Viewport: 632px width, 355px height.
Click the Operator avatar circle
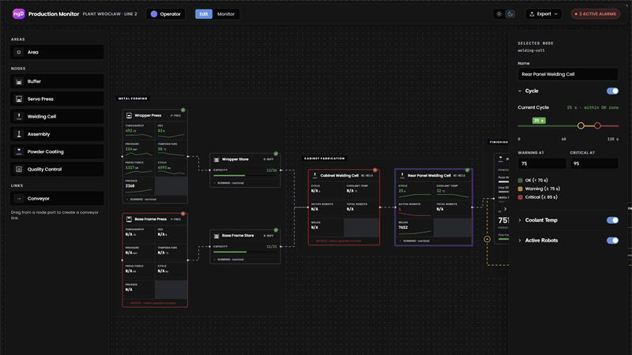tap(154, 14)
